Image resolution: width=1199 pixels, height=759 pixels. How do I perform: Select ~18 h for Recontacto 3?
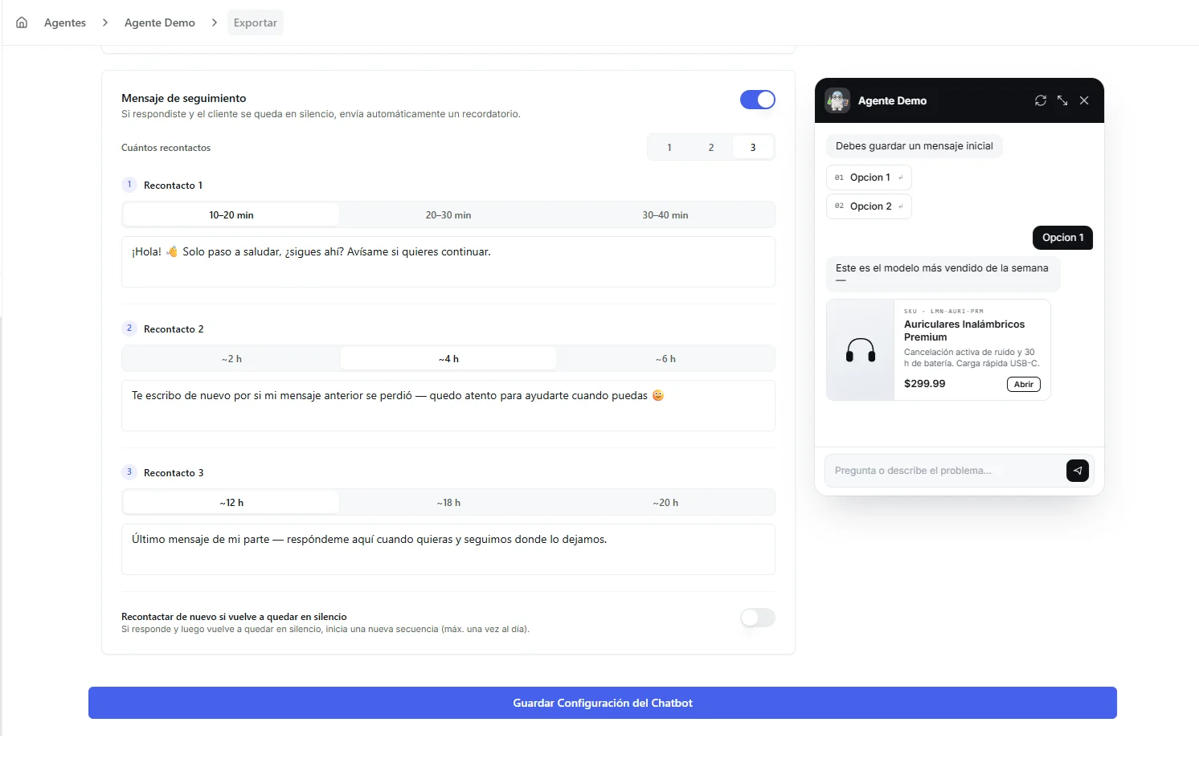[448, 503]
